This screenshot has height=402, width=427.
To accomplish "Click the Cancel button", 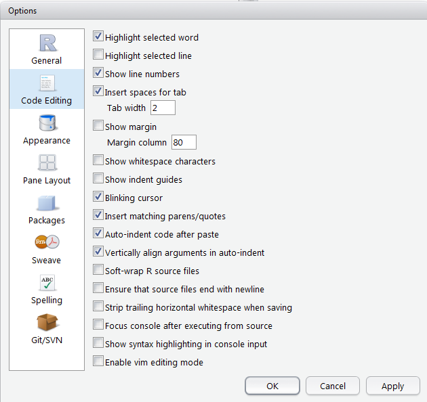I will (332, 386).
